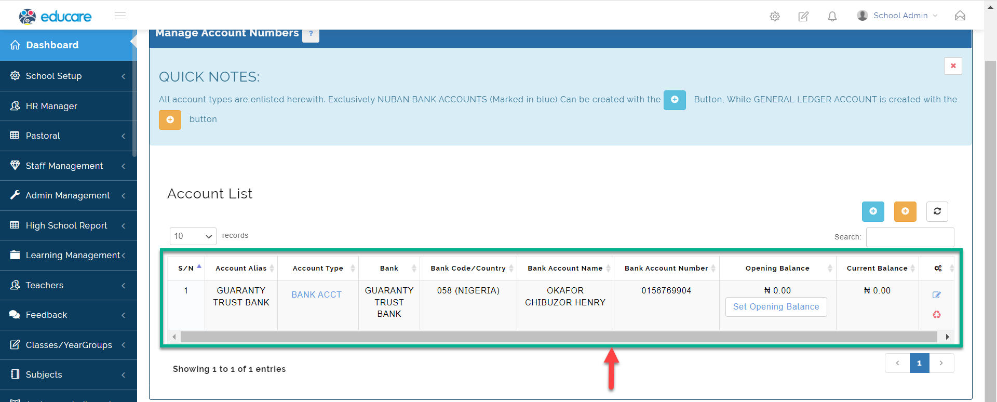Click the Subjects book icon
This screenshot has width=997, height=402.
[15, 374]
